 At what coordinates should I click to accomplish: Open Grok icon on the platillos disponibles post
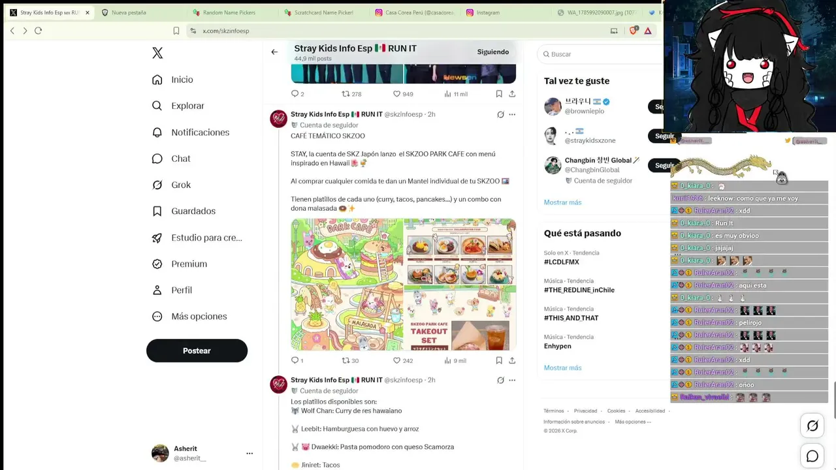tap(500, 380)
